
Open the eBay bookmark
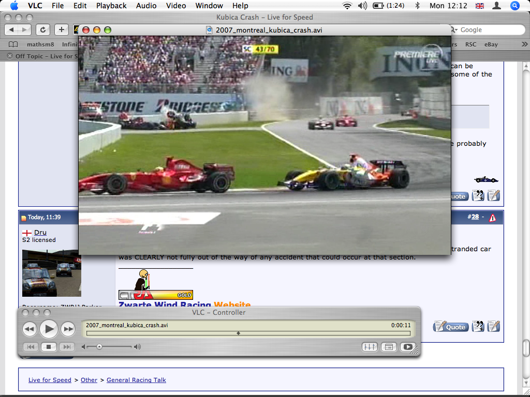[491, 44]
